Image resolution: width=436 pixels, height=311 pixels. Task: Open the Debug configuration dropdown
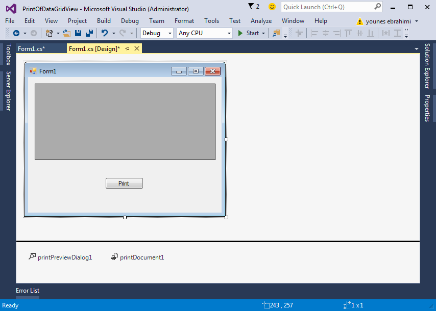point(157,33)
